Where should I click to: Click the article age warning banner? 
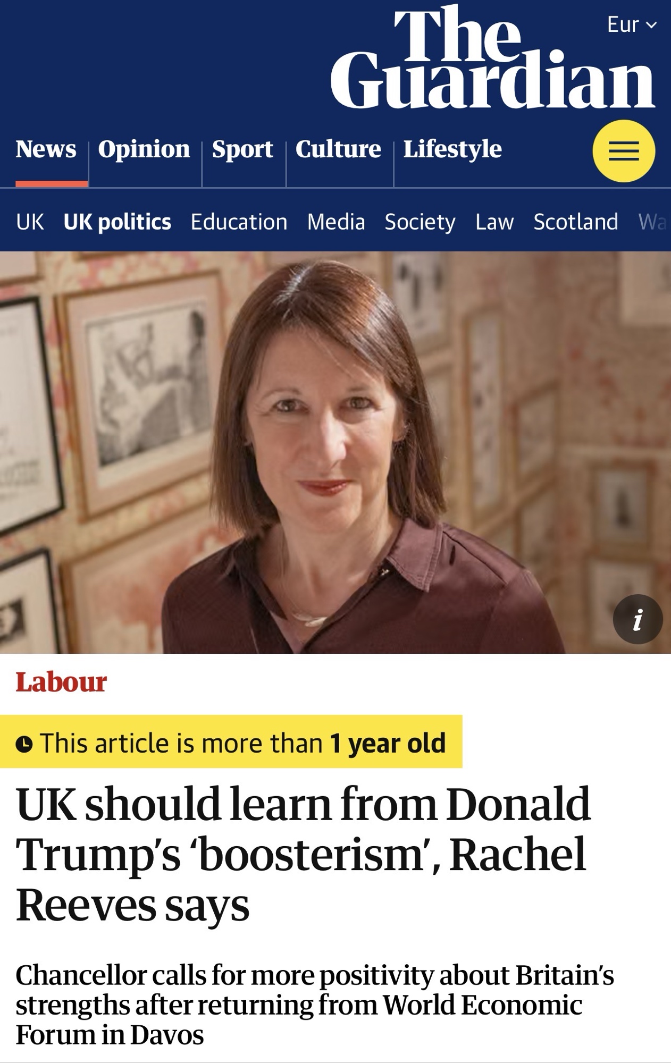click(x=231, y=743)
